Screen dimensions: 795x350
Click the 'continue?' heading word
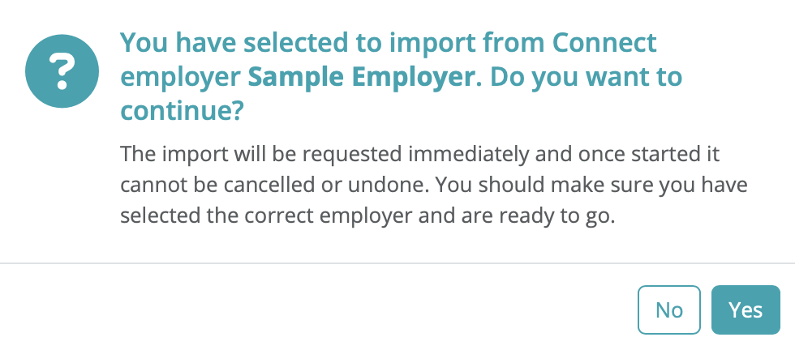tap(182, 113)
